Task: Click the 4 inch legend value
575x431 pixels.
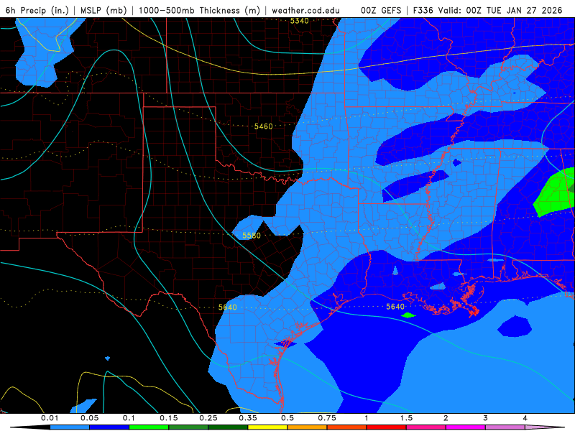Action: [x=525, y=418]
